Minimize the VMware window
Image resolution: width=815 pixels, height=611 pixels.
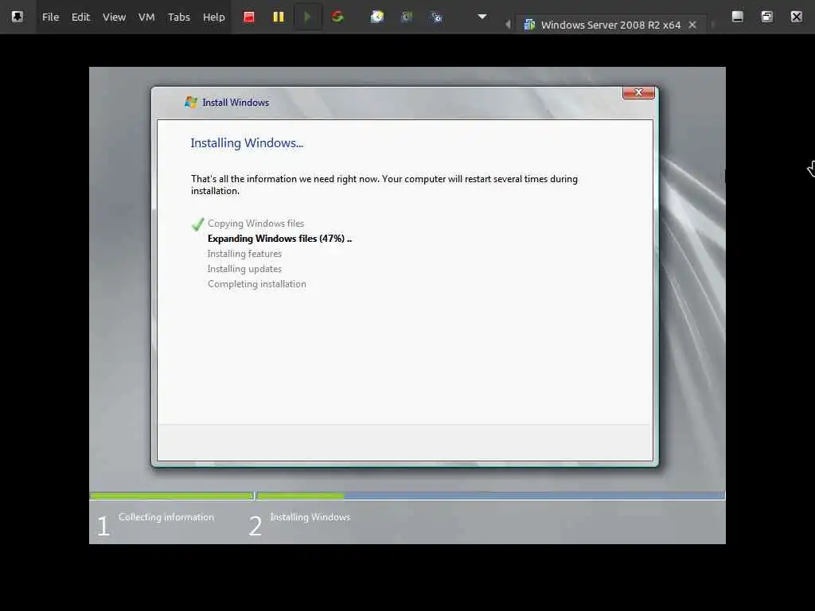(737, 17)
